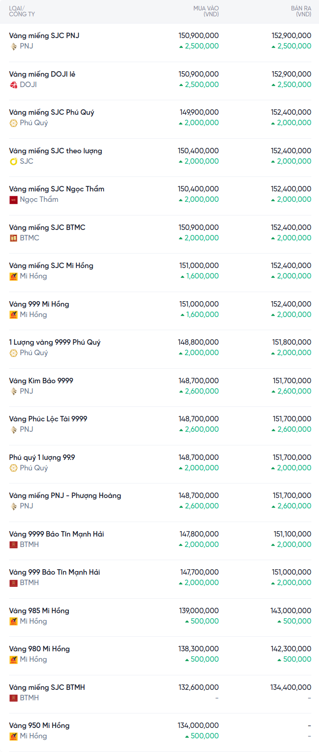
Task: Click PNJ logo under Vàng Kim Bảo 9999
Action: 14,391
